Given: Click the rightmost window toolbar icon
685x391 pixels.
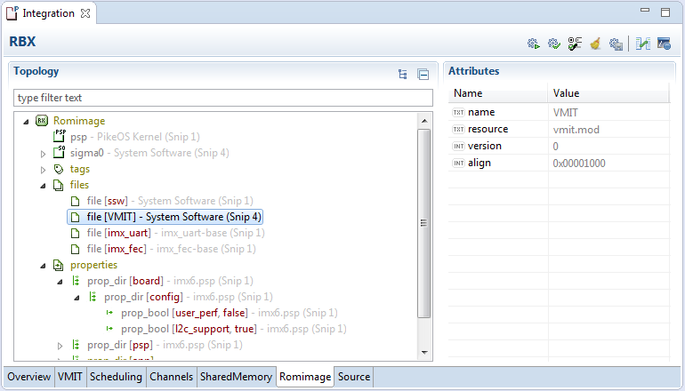Looking at the screenshot, I should 664,43.
